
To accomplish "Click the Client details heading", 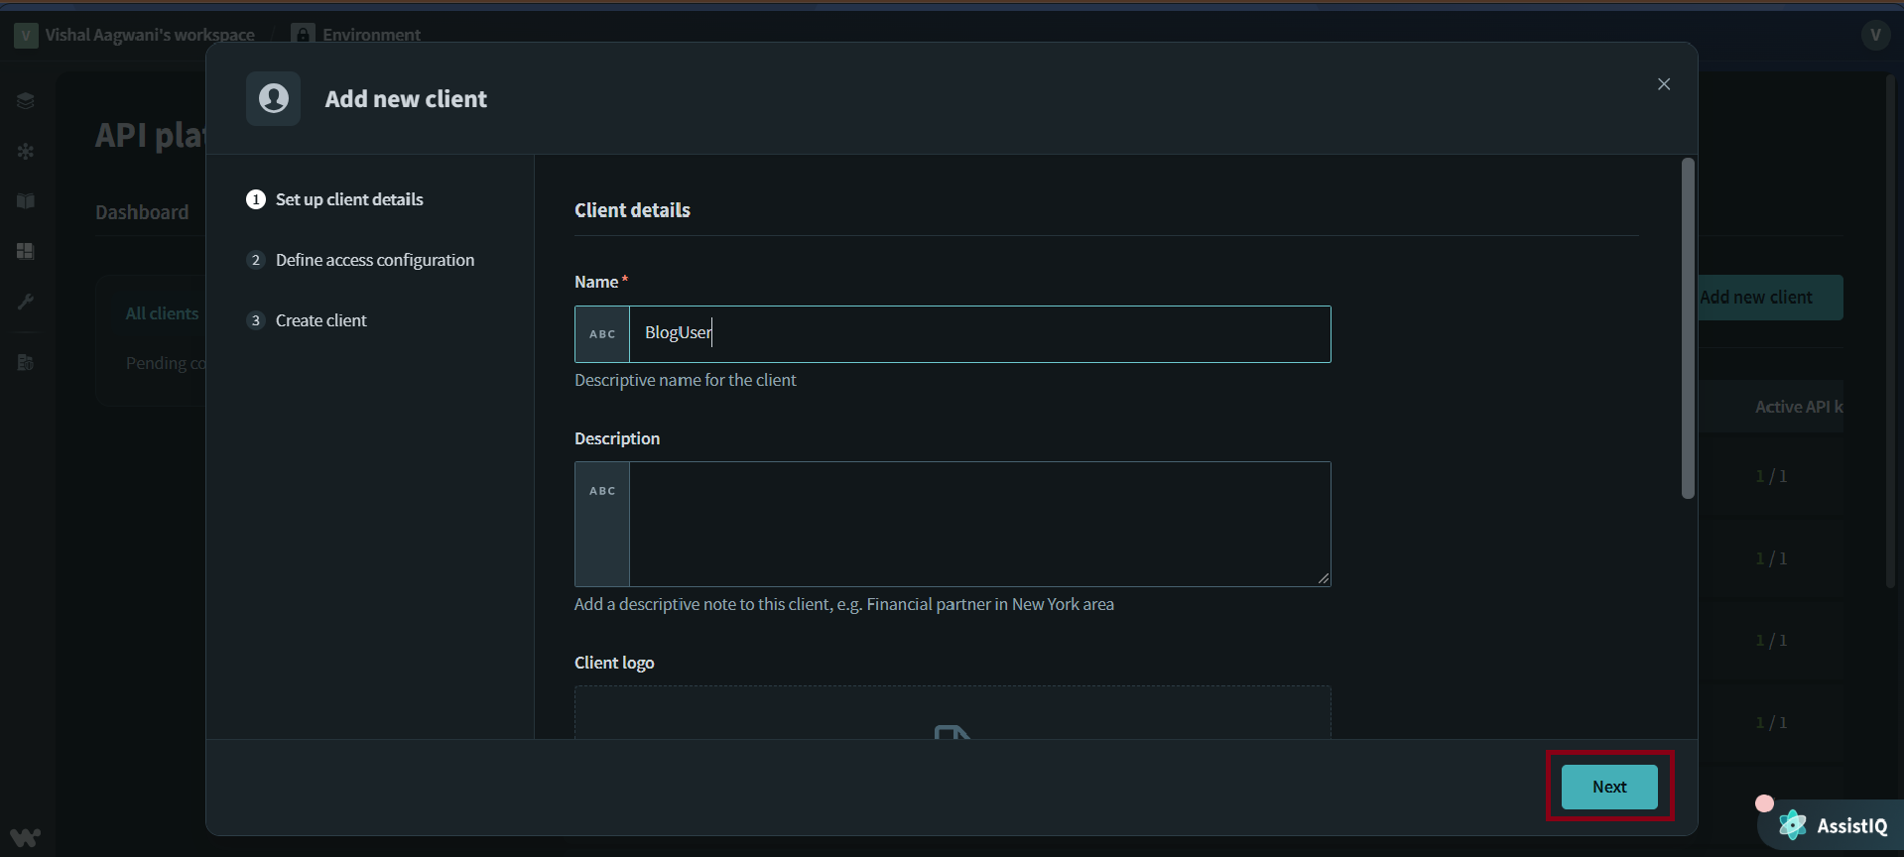I will pyautogui.click(x=632, y=210).
